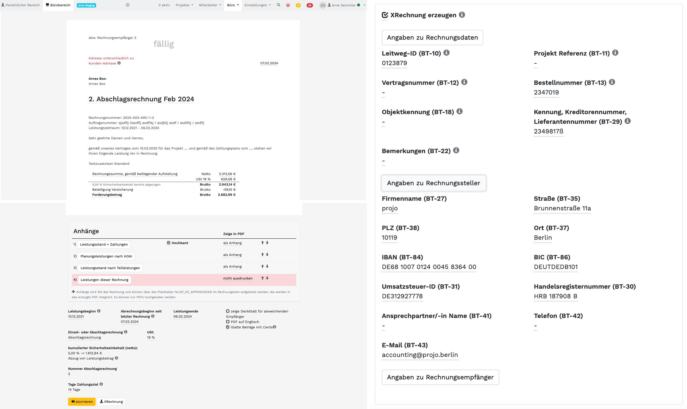Click the clock time-tracking icon in header
The image size is (687, 409).
coord(128,5)
